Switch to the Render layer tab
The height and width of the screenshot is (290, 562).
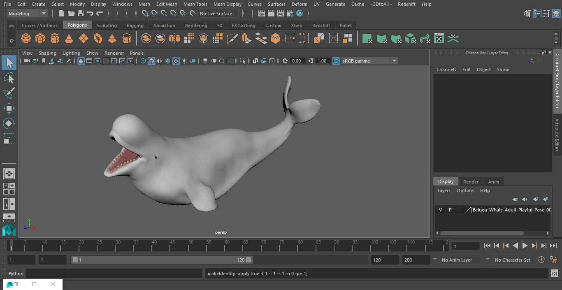[471, 182]
